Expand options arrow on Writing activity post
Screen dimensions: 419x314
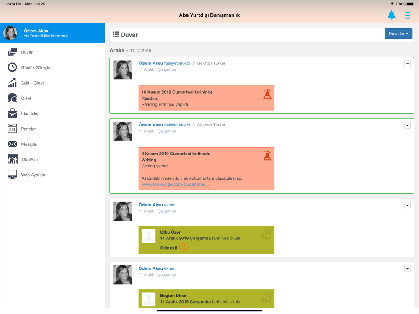pos(407,125)
